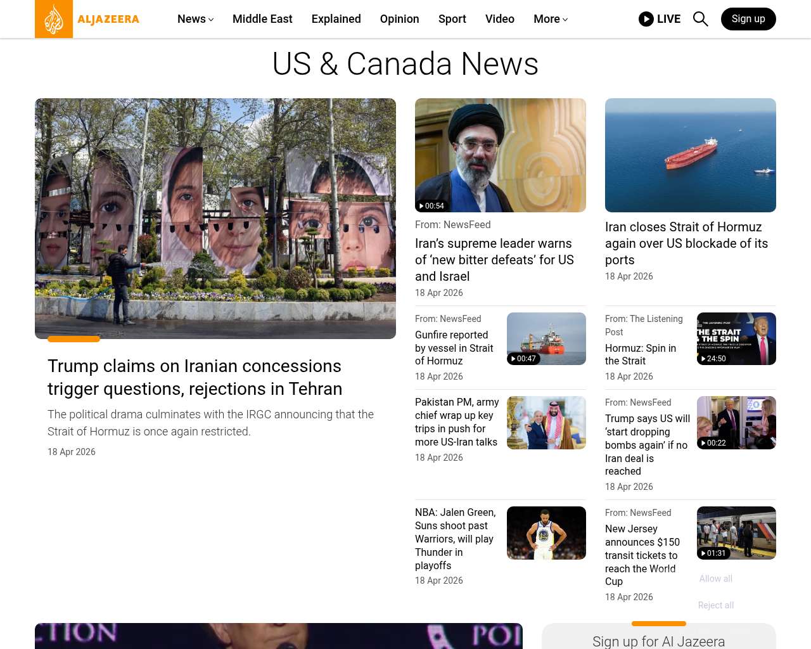Go to the Opinion section
The height and width of the screenshot is (649, 811).
(399, 19)
